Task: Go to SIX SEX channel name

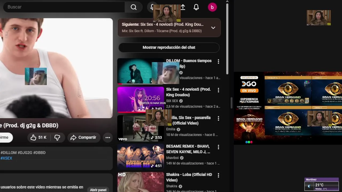Action: 172,101
